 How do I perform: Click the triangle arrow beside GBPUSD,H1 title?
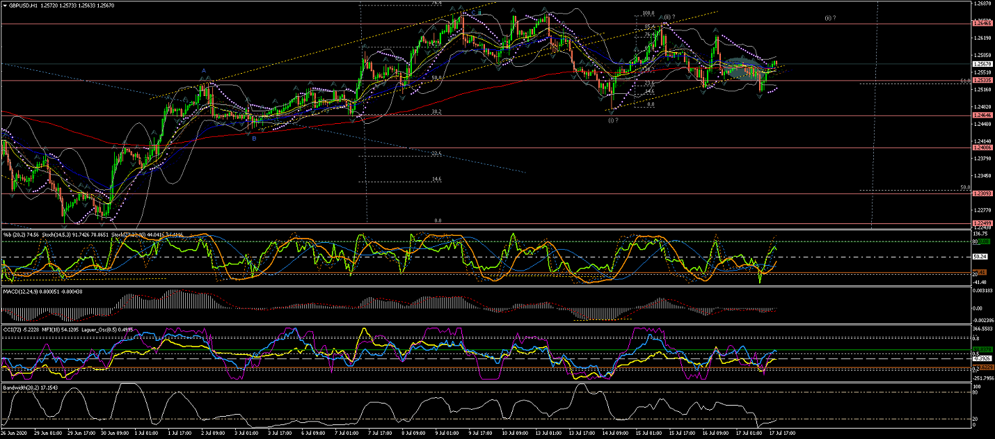coord(5,5)
